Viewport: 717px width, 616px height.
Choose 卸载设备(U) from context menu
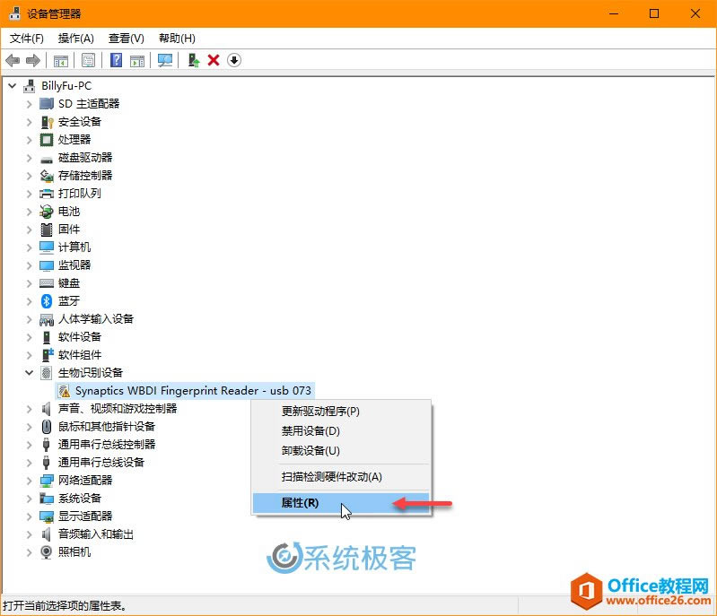[341, 451]
